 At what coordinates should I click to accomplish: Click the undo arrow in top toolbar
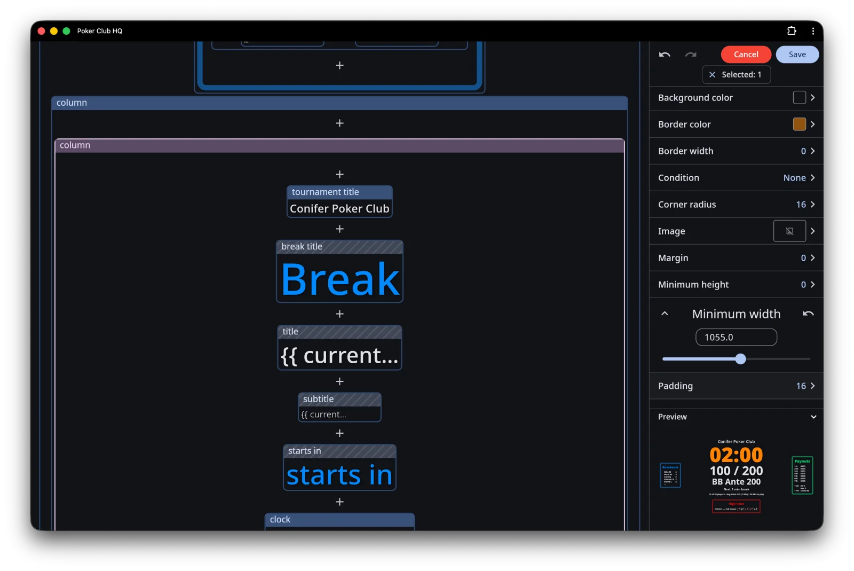pyautogui.click(x=665, y=54)
